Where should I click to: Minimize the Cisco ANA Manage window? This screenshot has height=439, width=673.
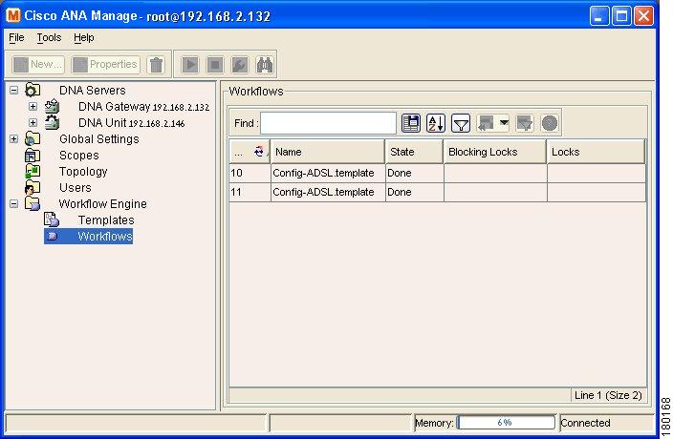point(599,16)
